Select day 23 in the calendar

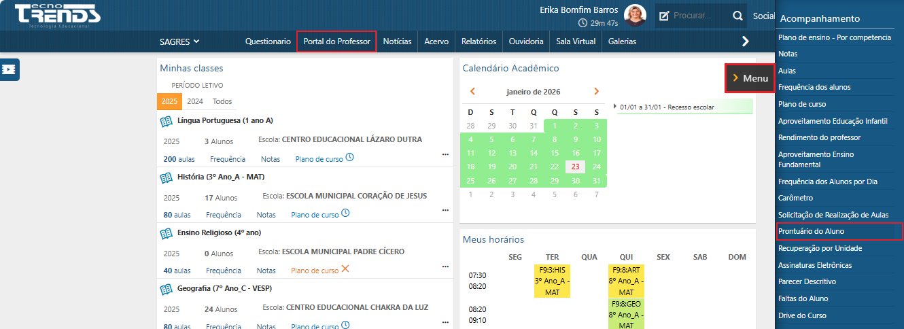575,167
